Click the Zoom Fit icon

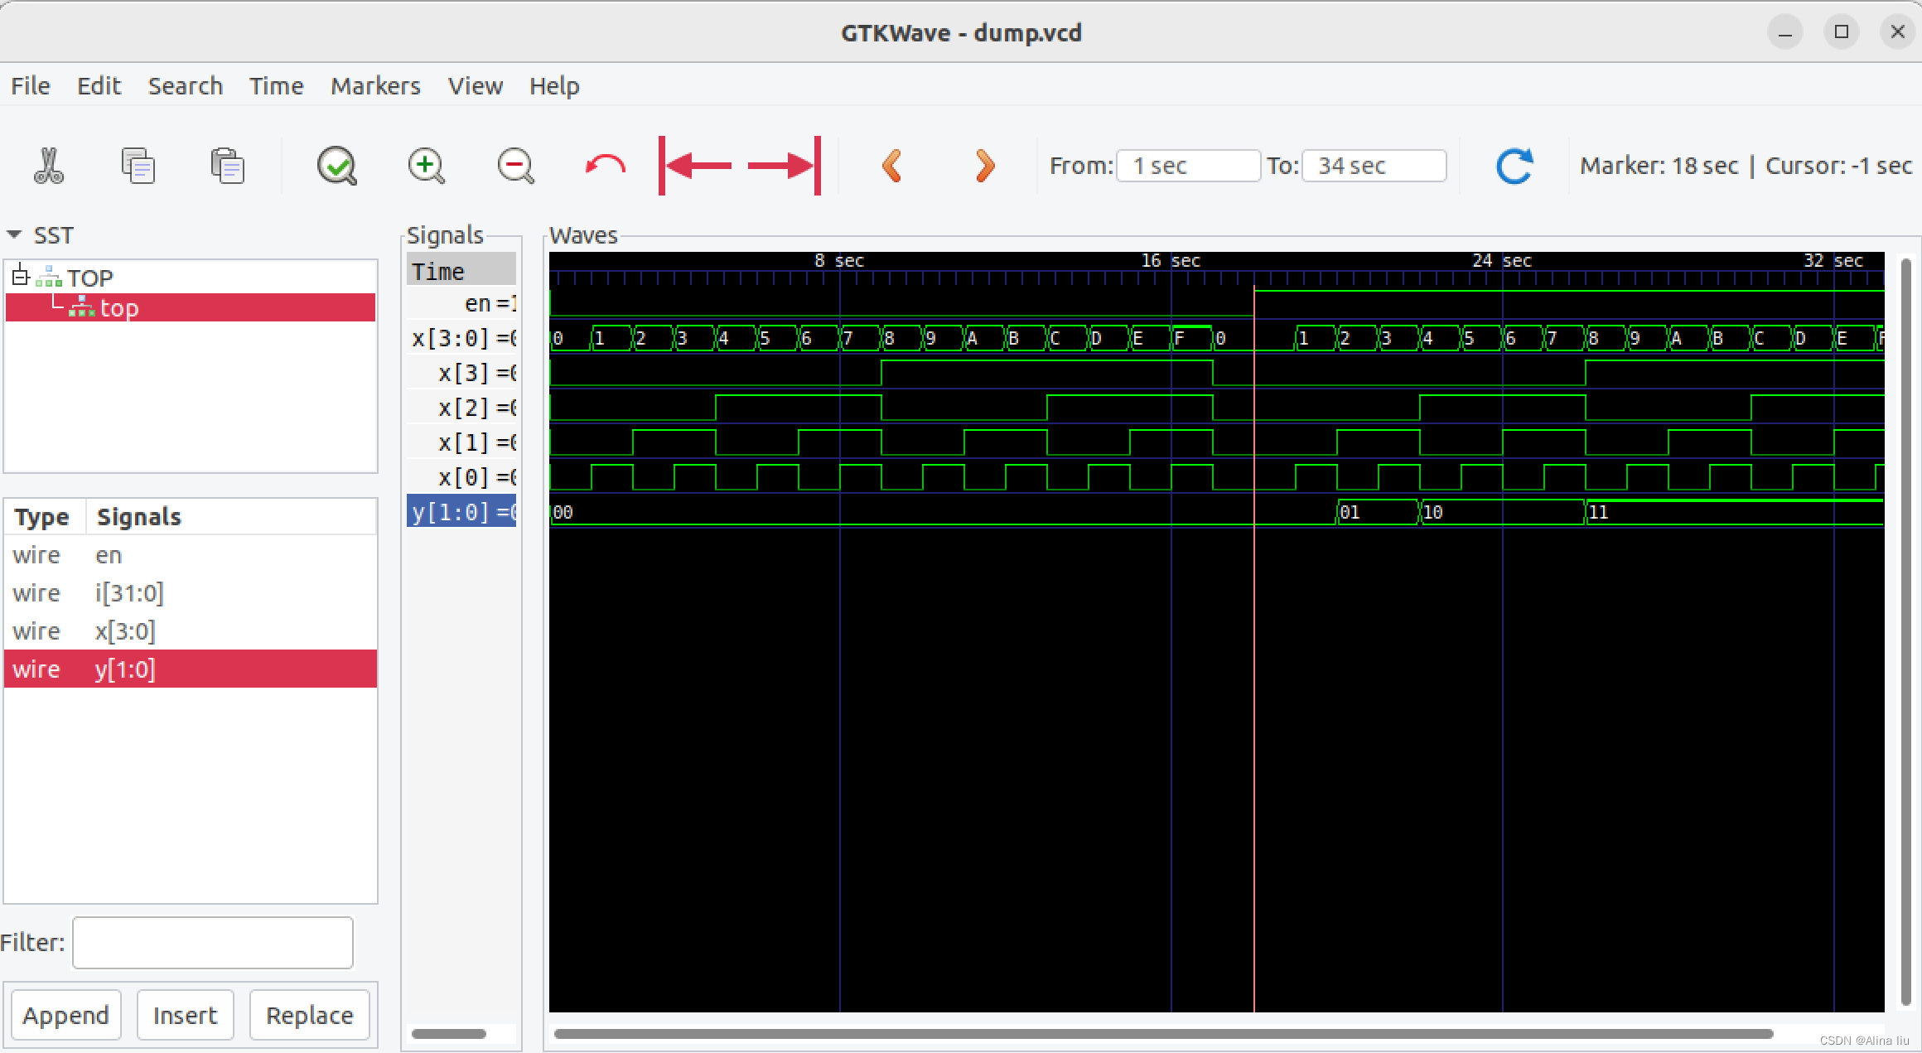[x=337, y=166]
